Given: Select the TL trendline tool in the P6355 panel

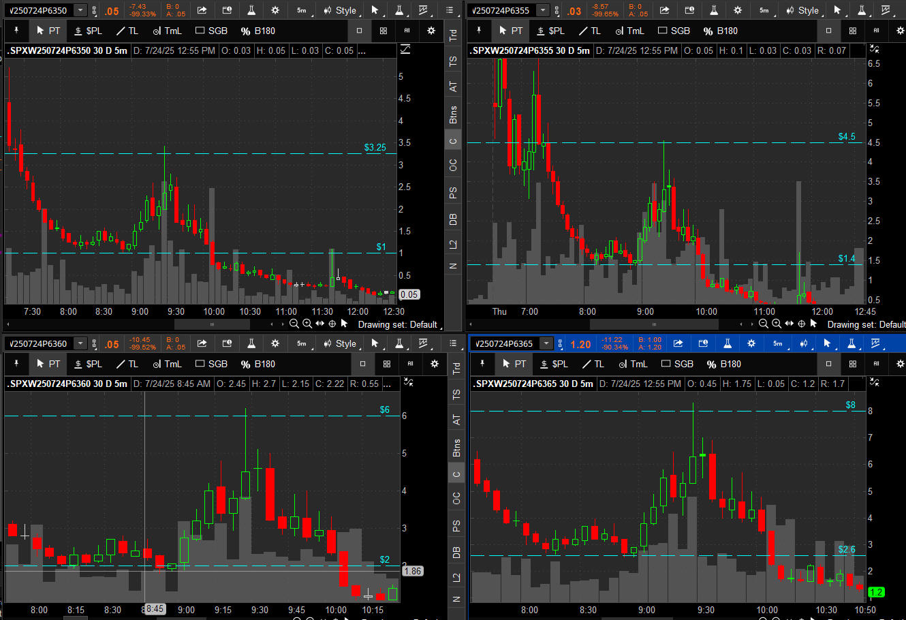Looking at the screenshot, I should tap(590, 31).
